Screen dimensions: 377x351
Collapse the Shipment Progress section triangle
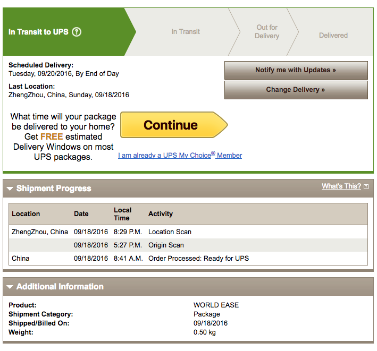[x=10, y=189]
